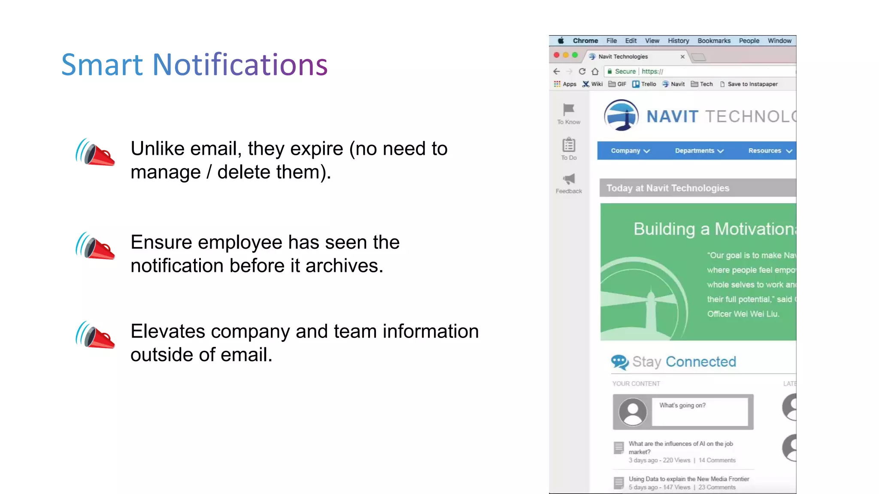Click the user avatar beside What's going on
Viewport: 879px width, 494px height.
(x=632, y=412)
